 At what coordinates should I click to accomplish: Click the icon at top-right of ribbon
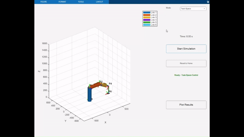[x=208, y=2]
